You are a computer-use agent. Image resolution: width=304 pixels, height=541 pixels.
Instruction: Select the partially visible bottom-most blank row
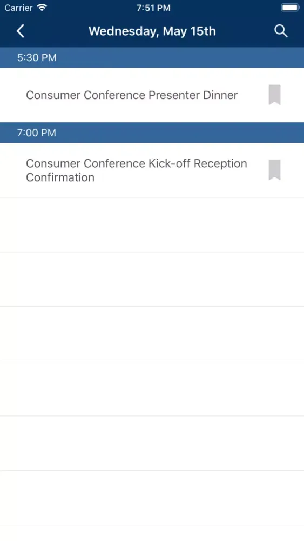pyautogui.click(x=152, y=533)
